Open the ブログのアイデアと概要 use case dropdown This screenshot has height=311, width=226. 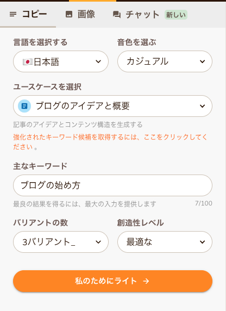(x=112, y=106)
